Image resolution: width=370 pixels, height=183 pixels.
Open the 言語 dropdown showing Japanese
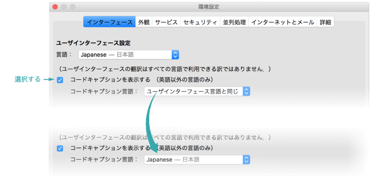(x=129, y=55)
